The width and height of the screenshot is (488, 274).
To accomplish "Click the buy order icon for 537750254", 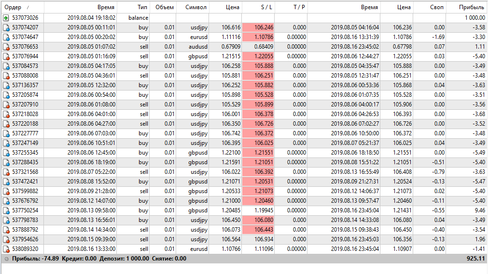I will point(6,210).
